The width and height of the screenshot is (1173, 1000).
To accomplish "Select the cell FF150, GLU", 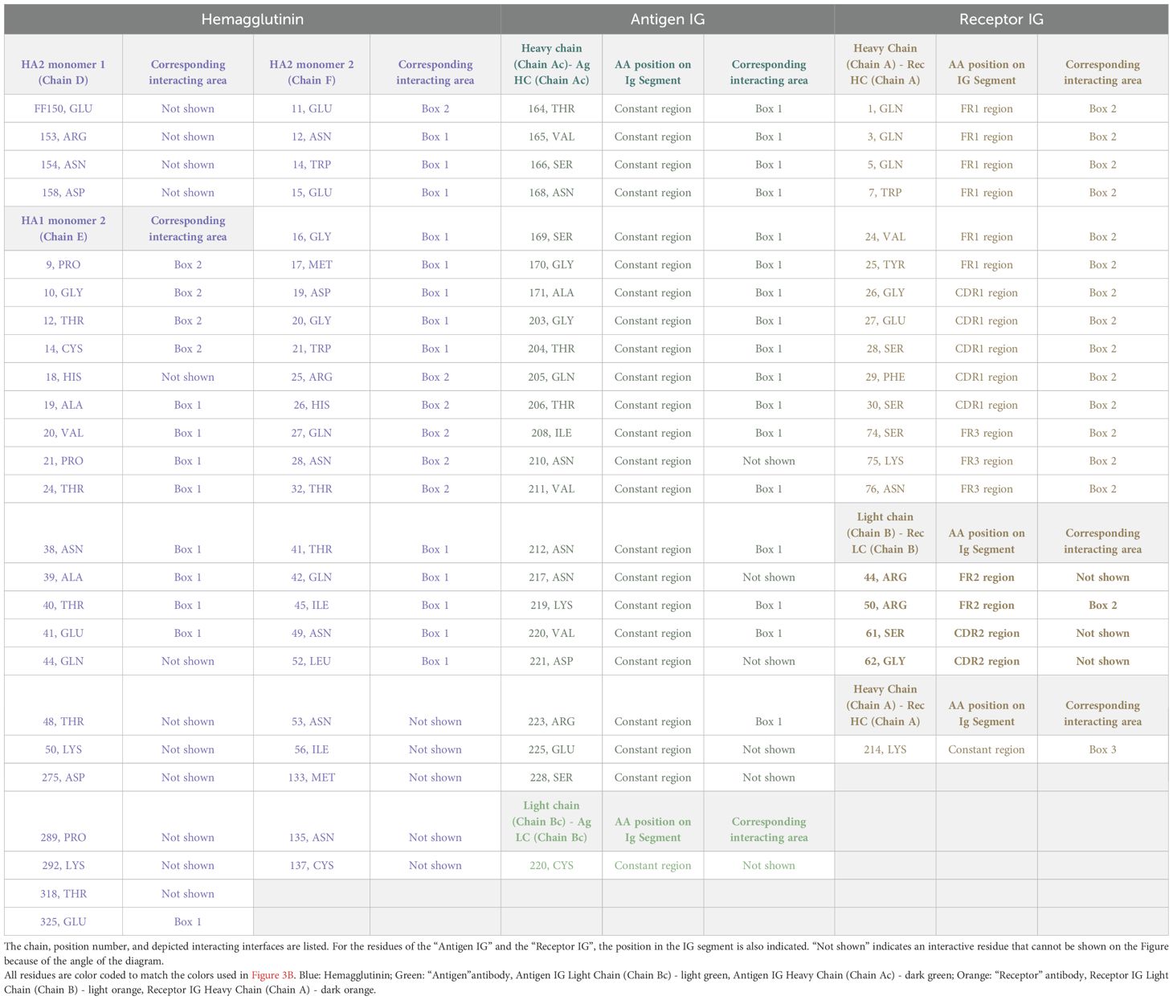I will [x=63, y=108].
